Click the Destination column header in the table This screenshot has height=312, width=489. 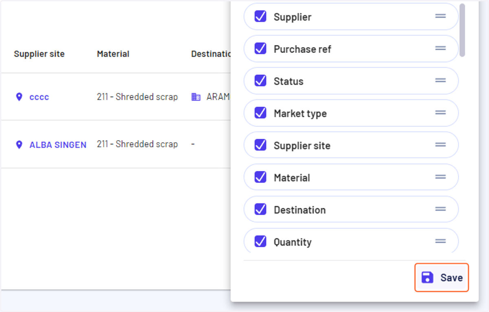pos(211,54)
